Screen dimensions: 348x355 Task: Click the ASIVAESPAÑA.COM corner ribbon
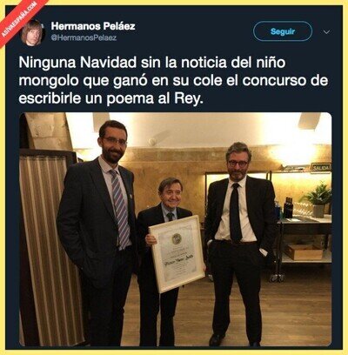pyautogui.click(x=19, y=21)
